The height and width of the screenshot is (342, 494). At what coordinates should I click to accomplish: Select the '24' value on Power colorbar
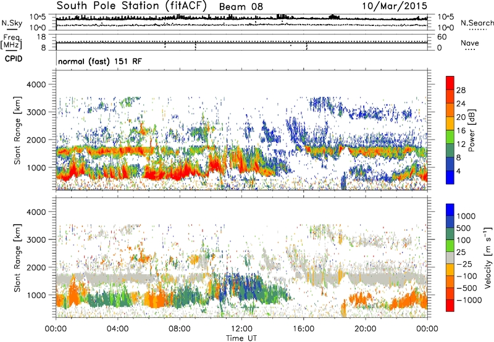point(461,104)
